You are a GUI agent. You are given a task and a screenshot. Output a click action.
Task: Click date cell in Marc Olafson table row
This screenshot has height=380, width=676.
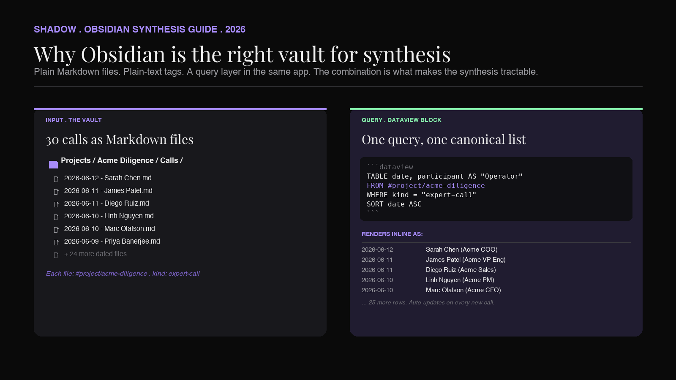(377, 290)
